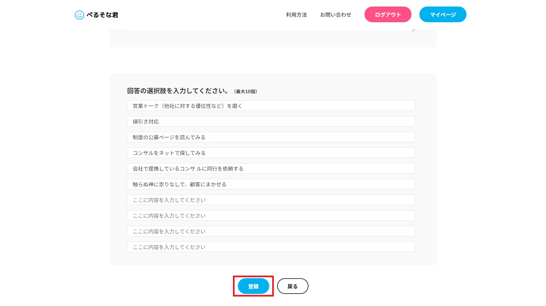Click the ぺるそな君 site name text
Image resolution: width=546 pixels, height=306 pixels.
pyautogui.click(x=102, y=15)
